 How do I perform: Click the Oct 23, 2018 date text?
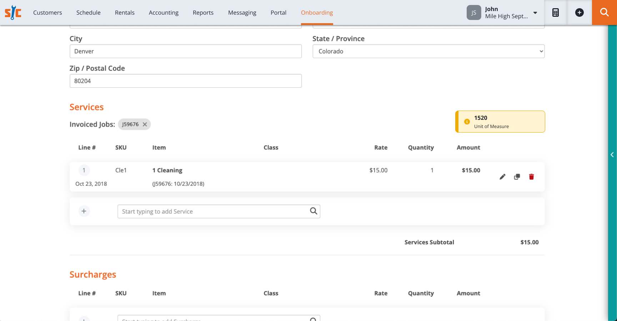[91, 184]
